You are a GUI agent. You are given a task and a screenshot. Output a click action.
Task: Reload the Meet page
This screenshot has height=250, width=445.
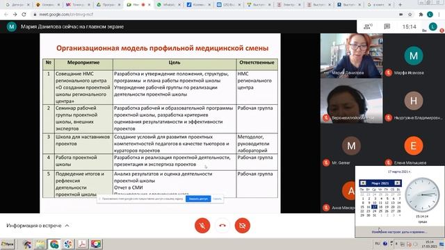pyautogui.click(x=24, y=14)
